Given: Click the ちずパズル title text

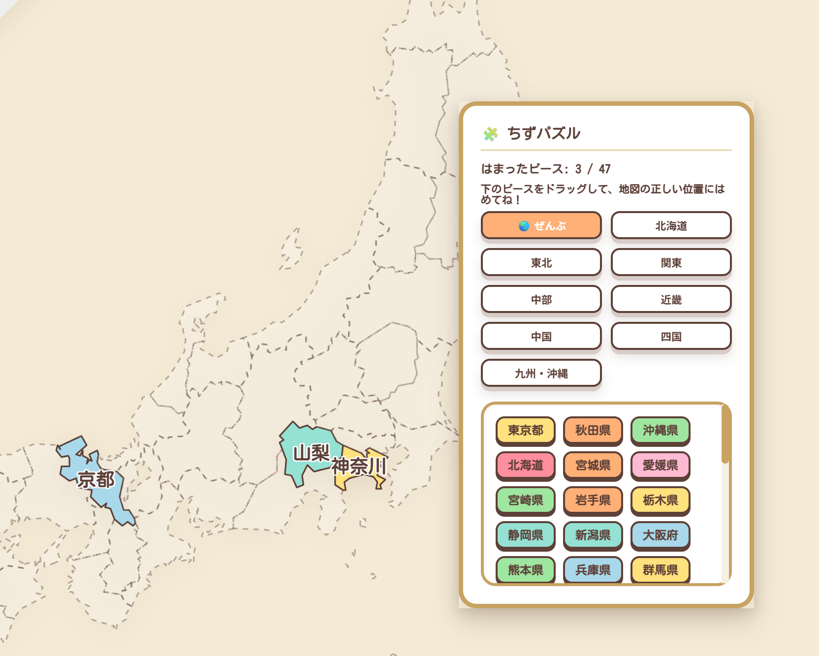Looking at the screenshot, I should 544,133.
